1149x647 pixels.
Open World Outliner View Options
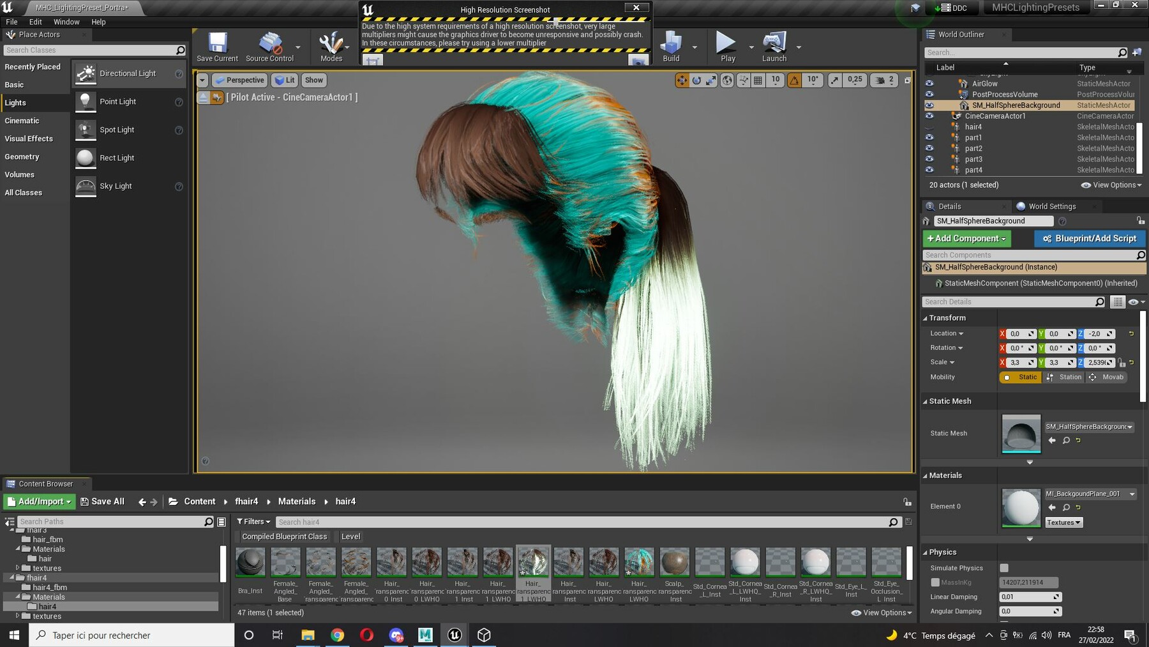[x=1111, y=185]
